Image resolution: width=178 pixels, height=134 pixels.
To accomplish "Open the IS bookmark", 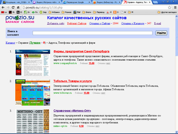I will pos(19,12).
